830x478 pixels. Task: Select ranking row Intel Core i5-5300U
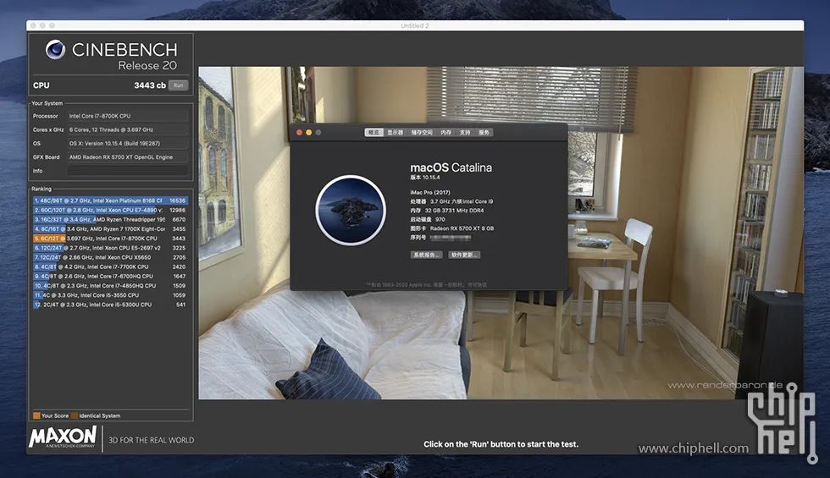click(110, 305)
